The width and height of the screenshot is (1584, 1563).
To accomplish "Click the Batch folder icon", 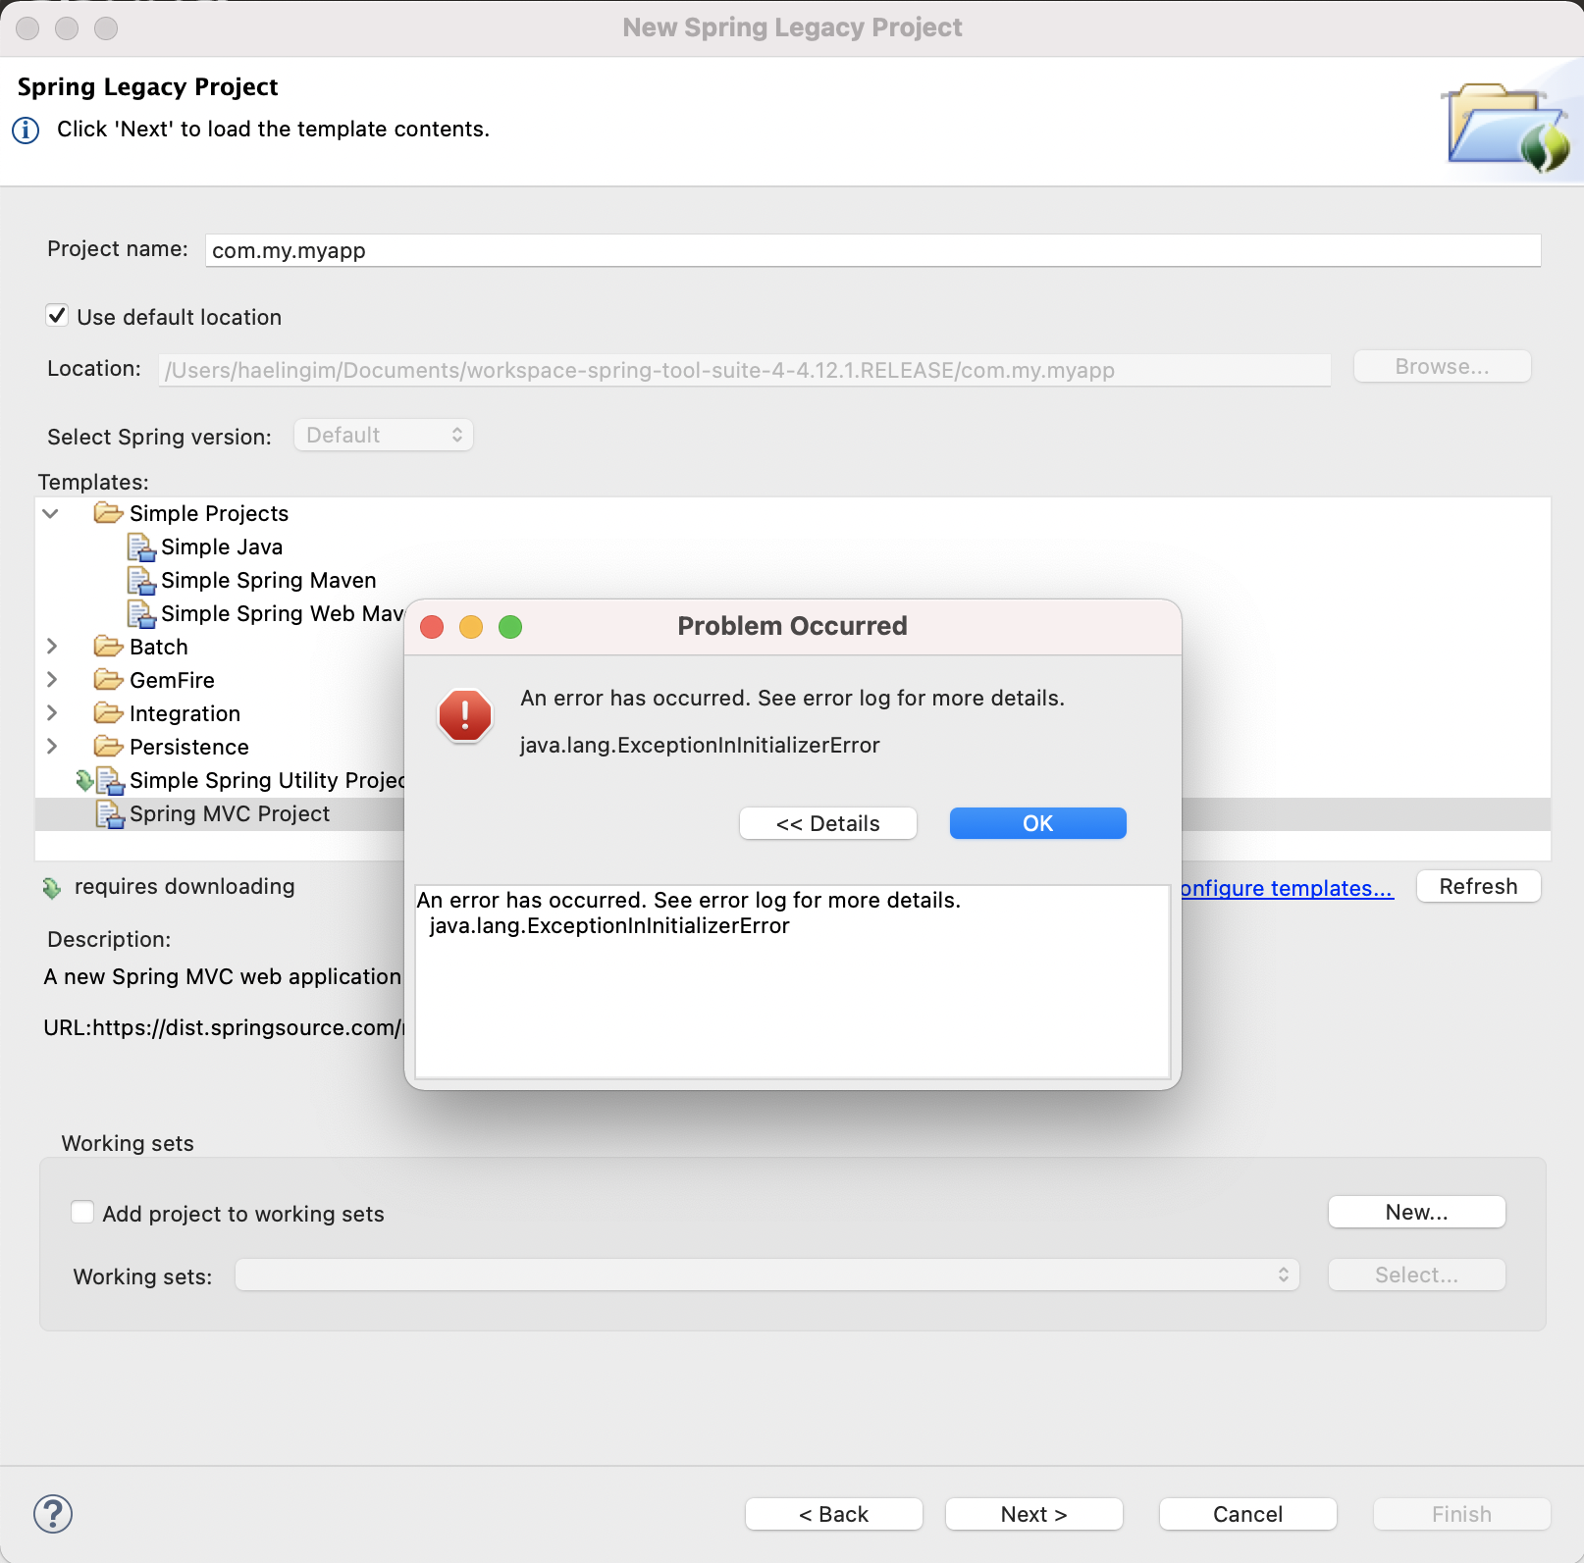I will pyautogui.click(x=108, y=647).
